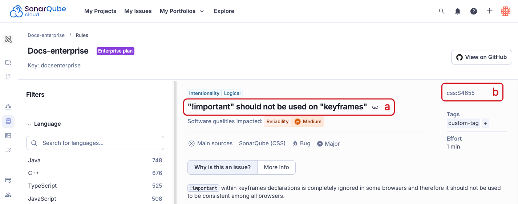Click the 1 min effort value
This screenshot has height=204, width=518.
coord(453,147)
